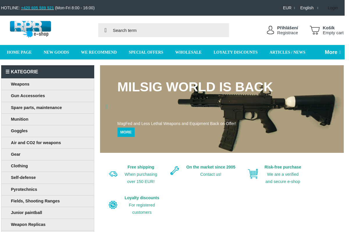Go to previous banner slide arrow
Screen dimensions: 349x232
point(107,107)
